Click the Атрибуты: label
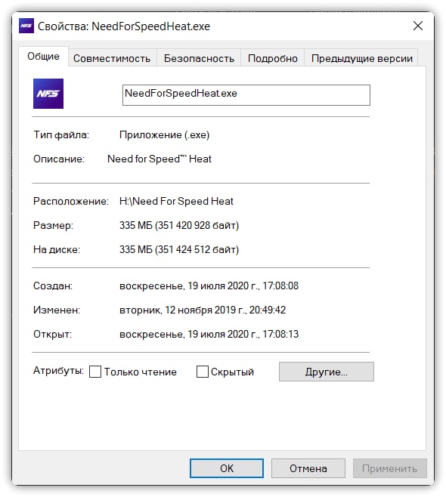Viewport: 446px width, 497px height. tap(59, 371)
